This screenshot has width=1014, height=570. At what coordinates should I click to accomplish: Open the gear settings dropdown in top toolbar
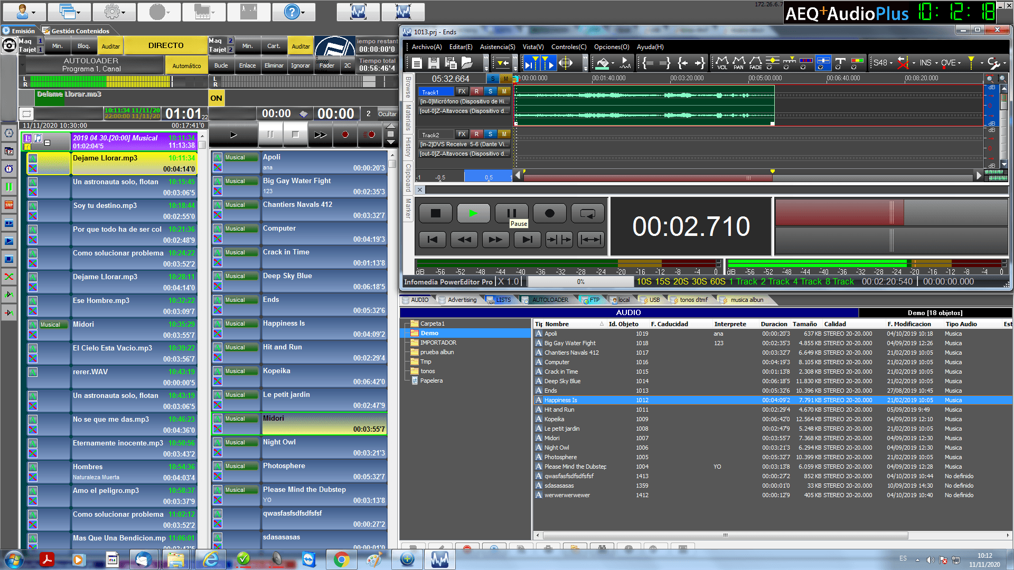click(x=114, y=11)
